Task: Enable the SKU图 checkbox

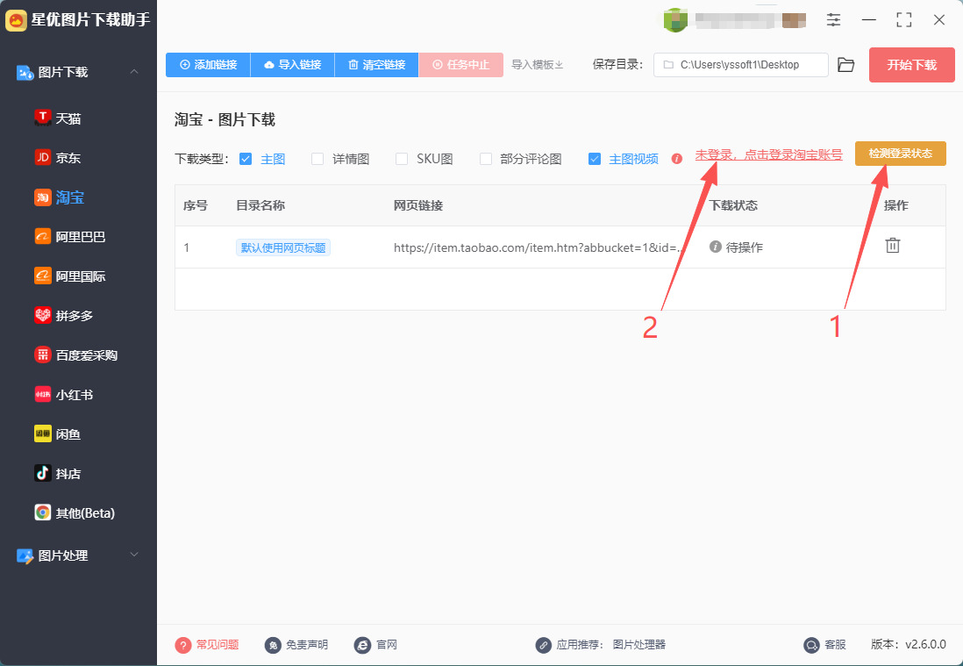Action: pyautogui.click(x=402, y=159)
